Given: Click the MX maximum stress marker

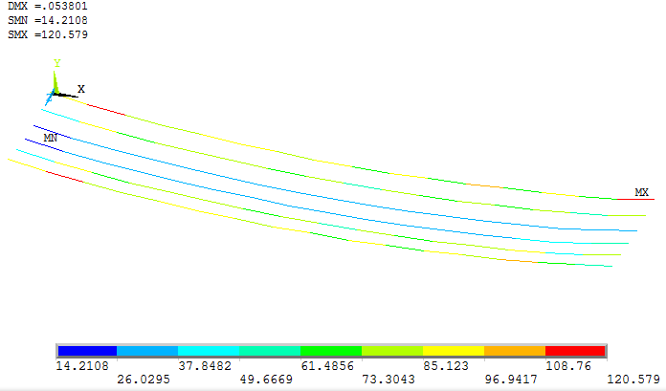Looking at the screenshot, I should 641,192.
